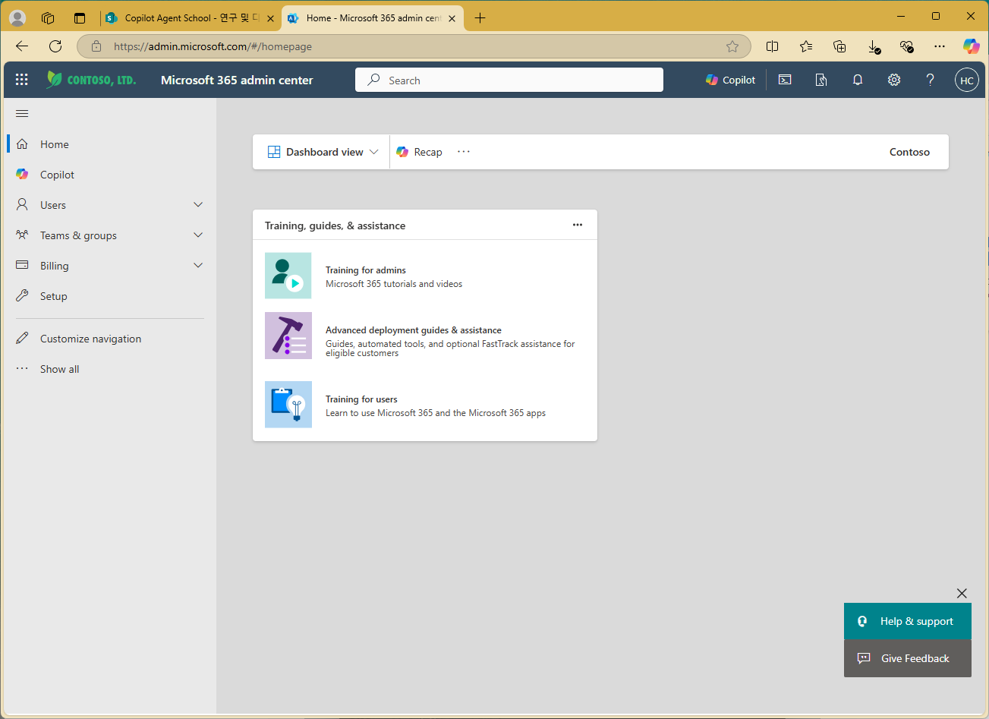Open the HC account avatar
This screenshot has width=989, height=719.
967,80
